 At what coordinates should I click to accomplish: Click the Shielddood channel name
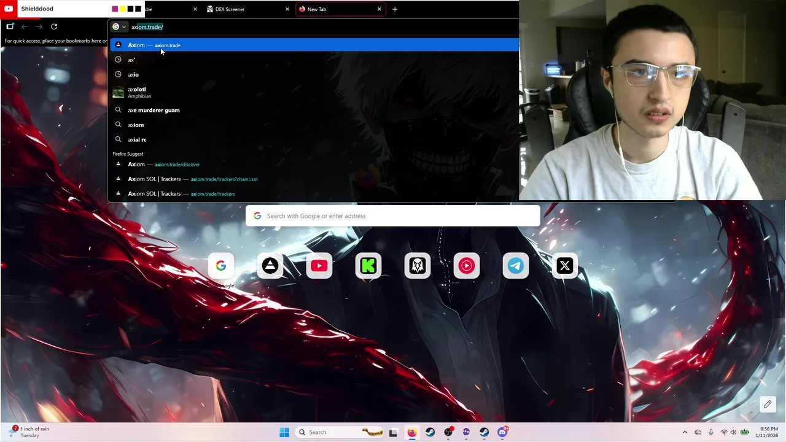pyautogui.click(x=37, y=9)
